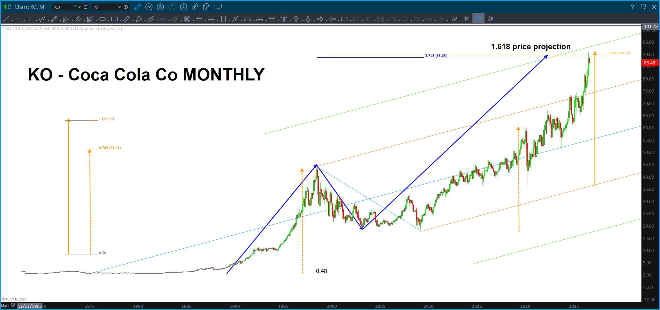Select the 'KO - Coca Cola Co MONTHLY' title text

146,75
